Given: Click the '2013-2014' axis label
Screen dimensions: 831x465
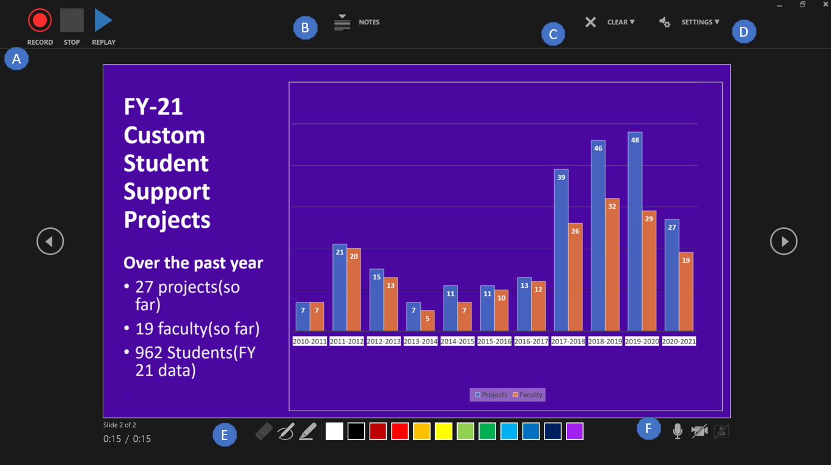Looking at the screenshot, I should click(x=420, y=342).
